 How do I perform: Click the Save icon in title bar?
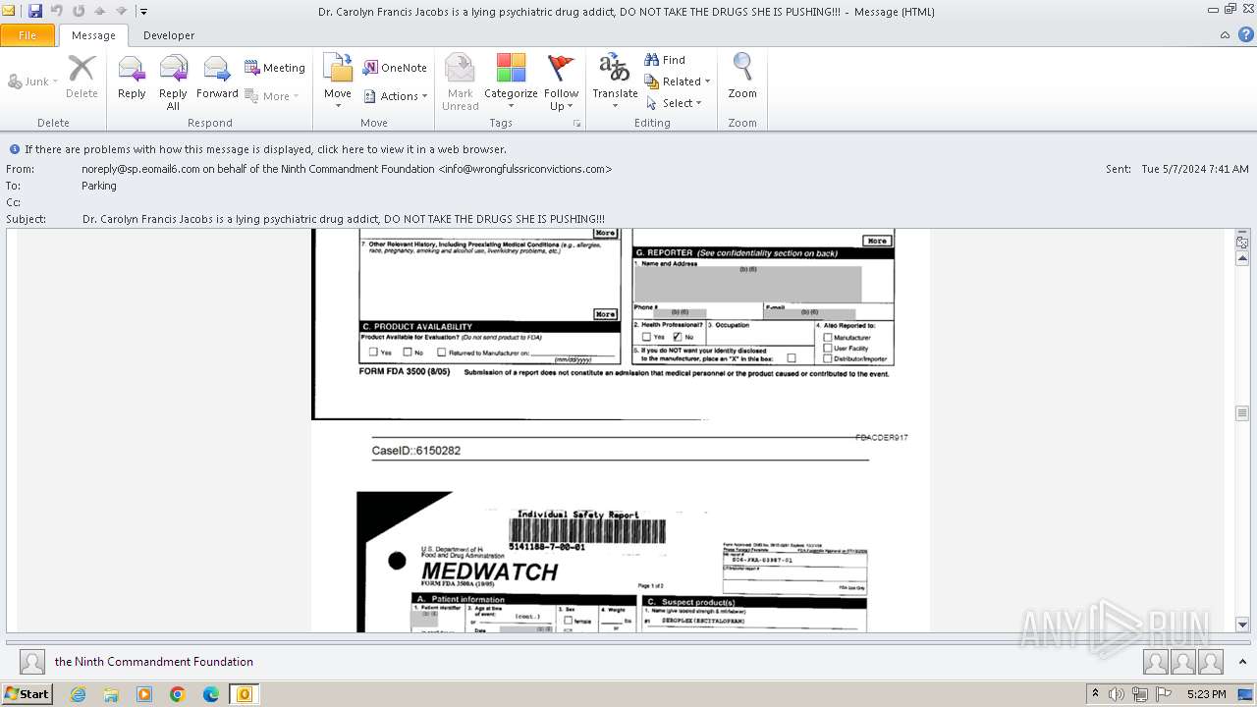pos(35,11)
